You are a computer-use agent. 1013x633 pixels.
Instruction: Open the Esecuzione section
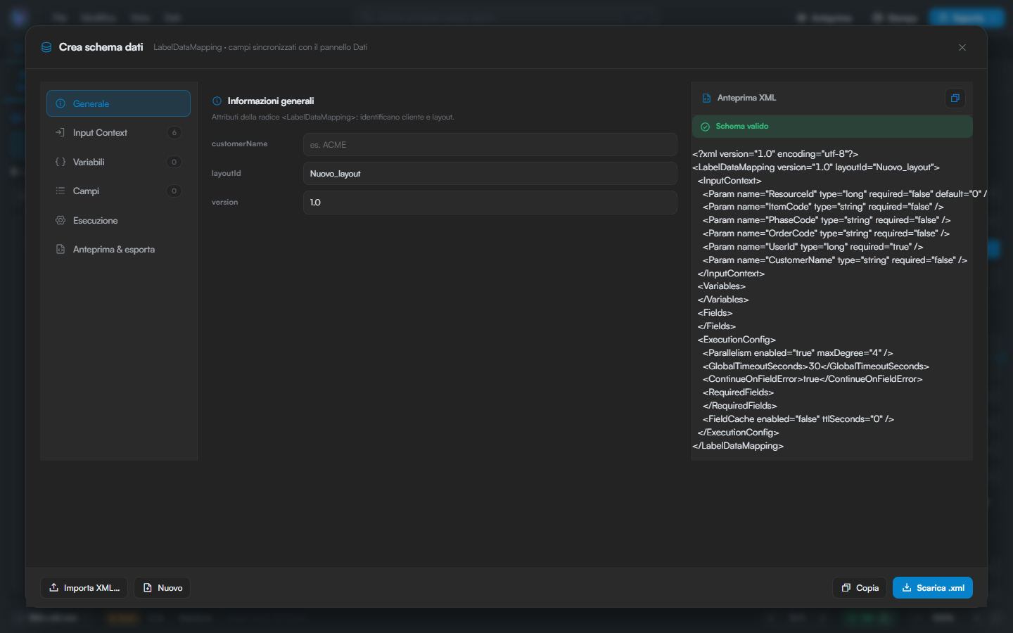118,220
